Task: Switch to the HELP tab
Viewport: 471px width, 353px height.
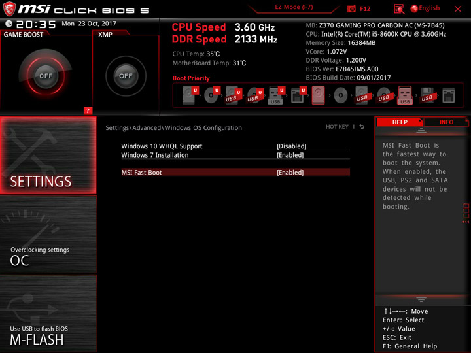Action: tap(400, 122)
